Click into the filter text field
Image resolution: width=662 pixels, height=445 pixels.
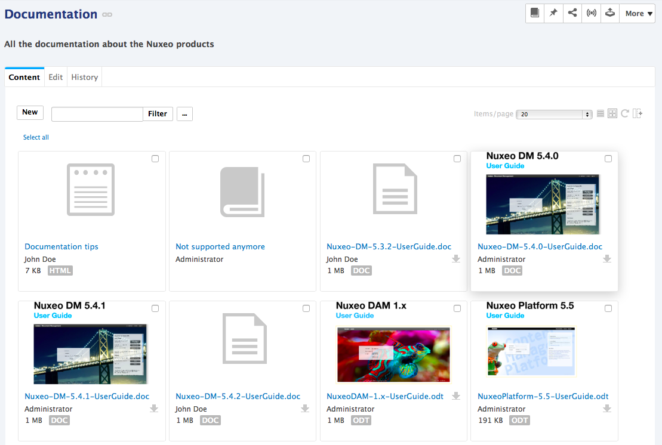[x=97, y=114]
